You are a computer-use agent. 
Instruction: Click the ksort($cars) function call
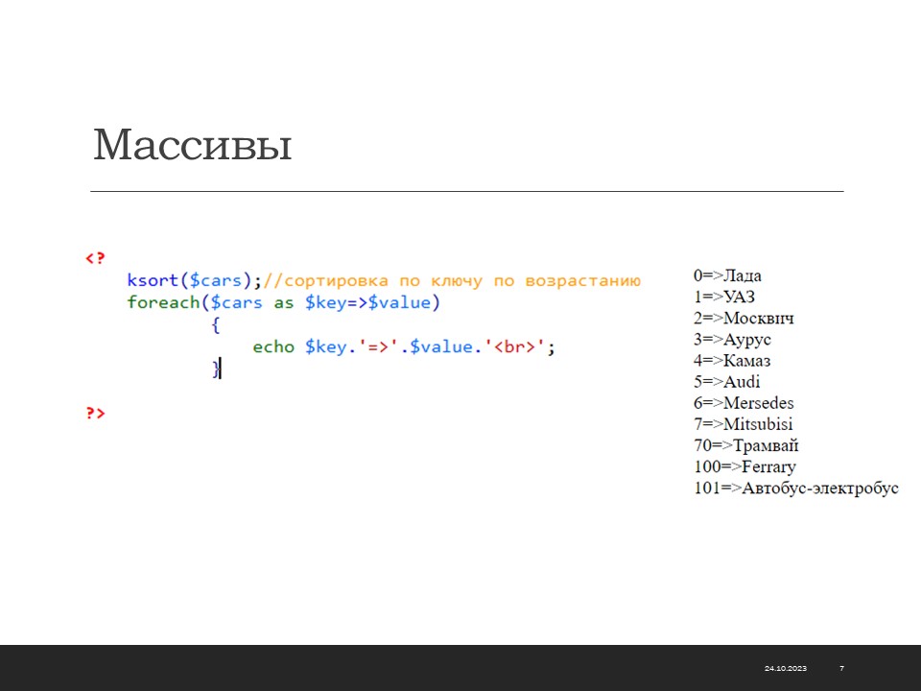click(193, 280)
